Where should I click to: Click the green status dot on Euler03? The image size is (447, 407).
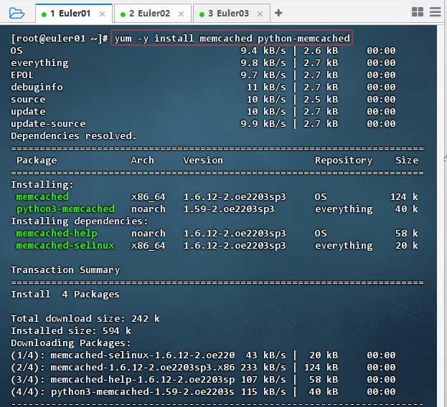pos(202,14)
